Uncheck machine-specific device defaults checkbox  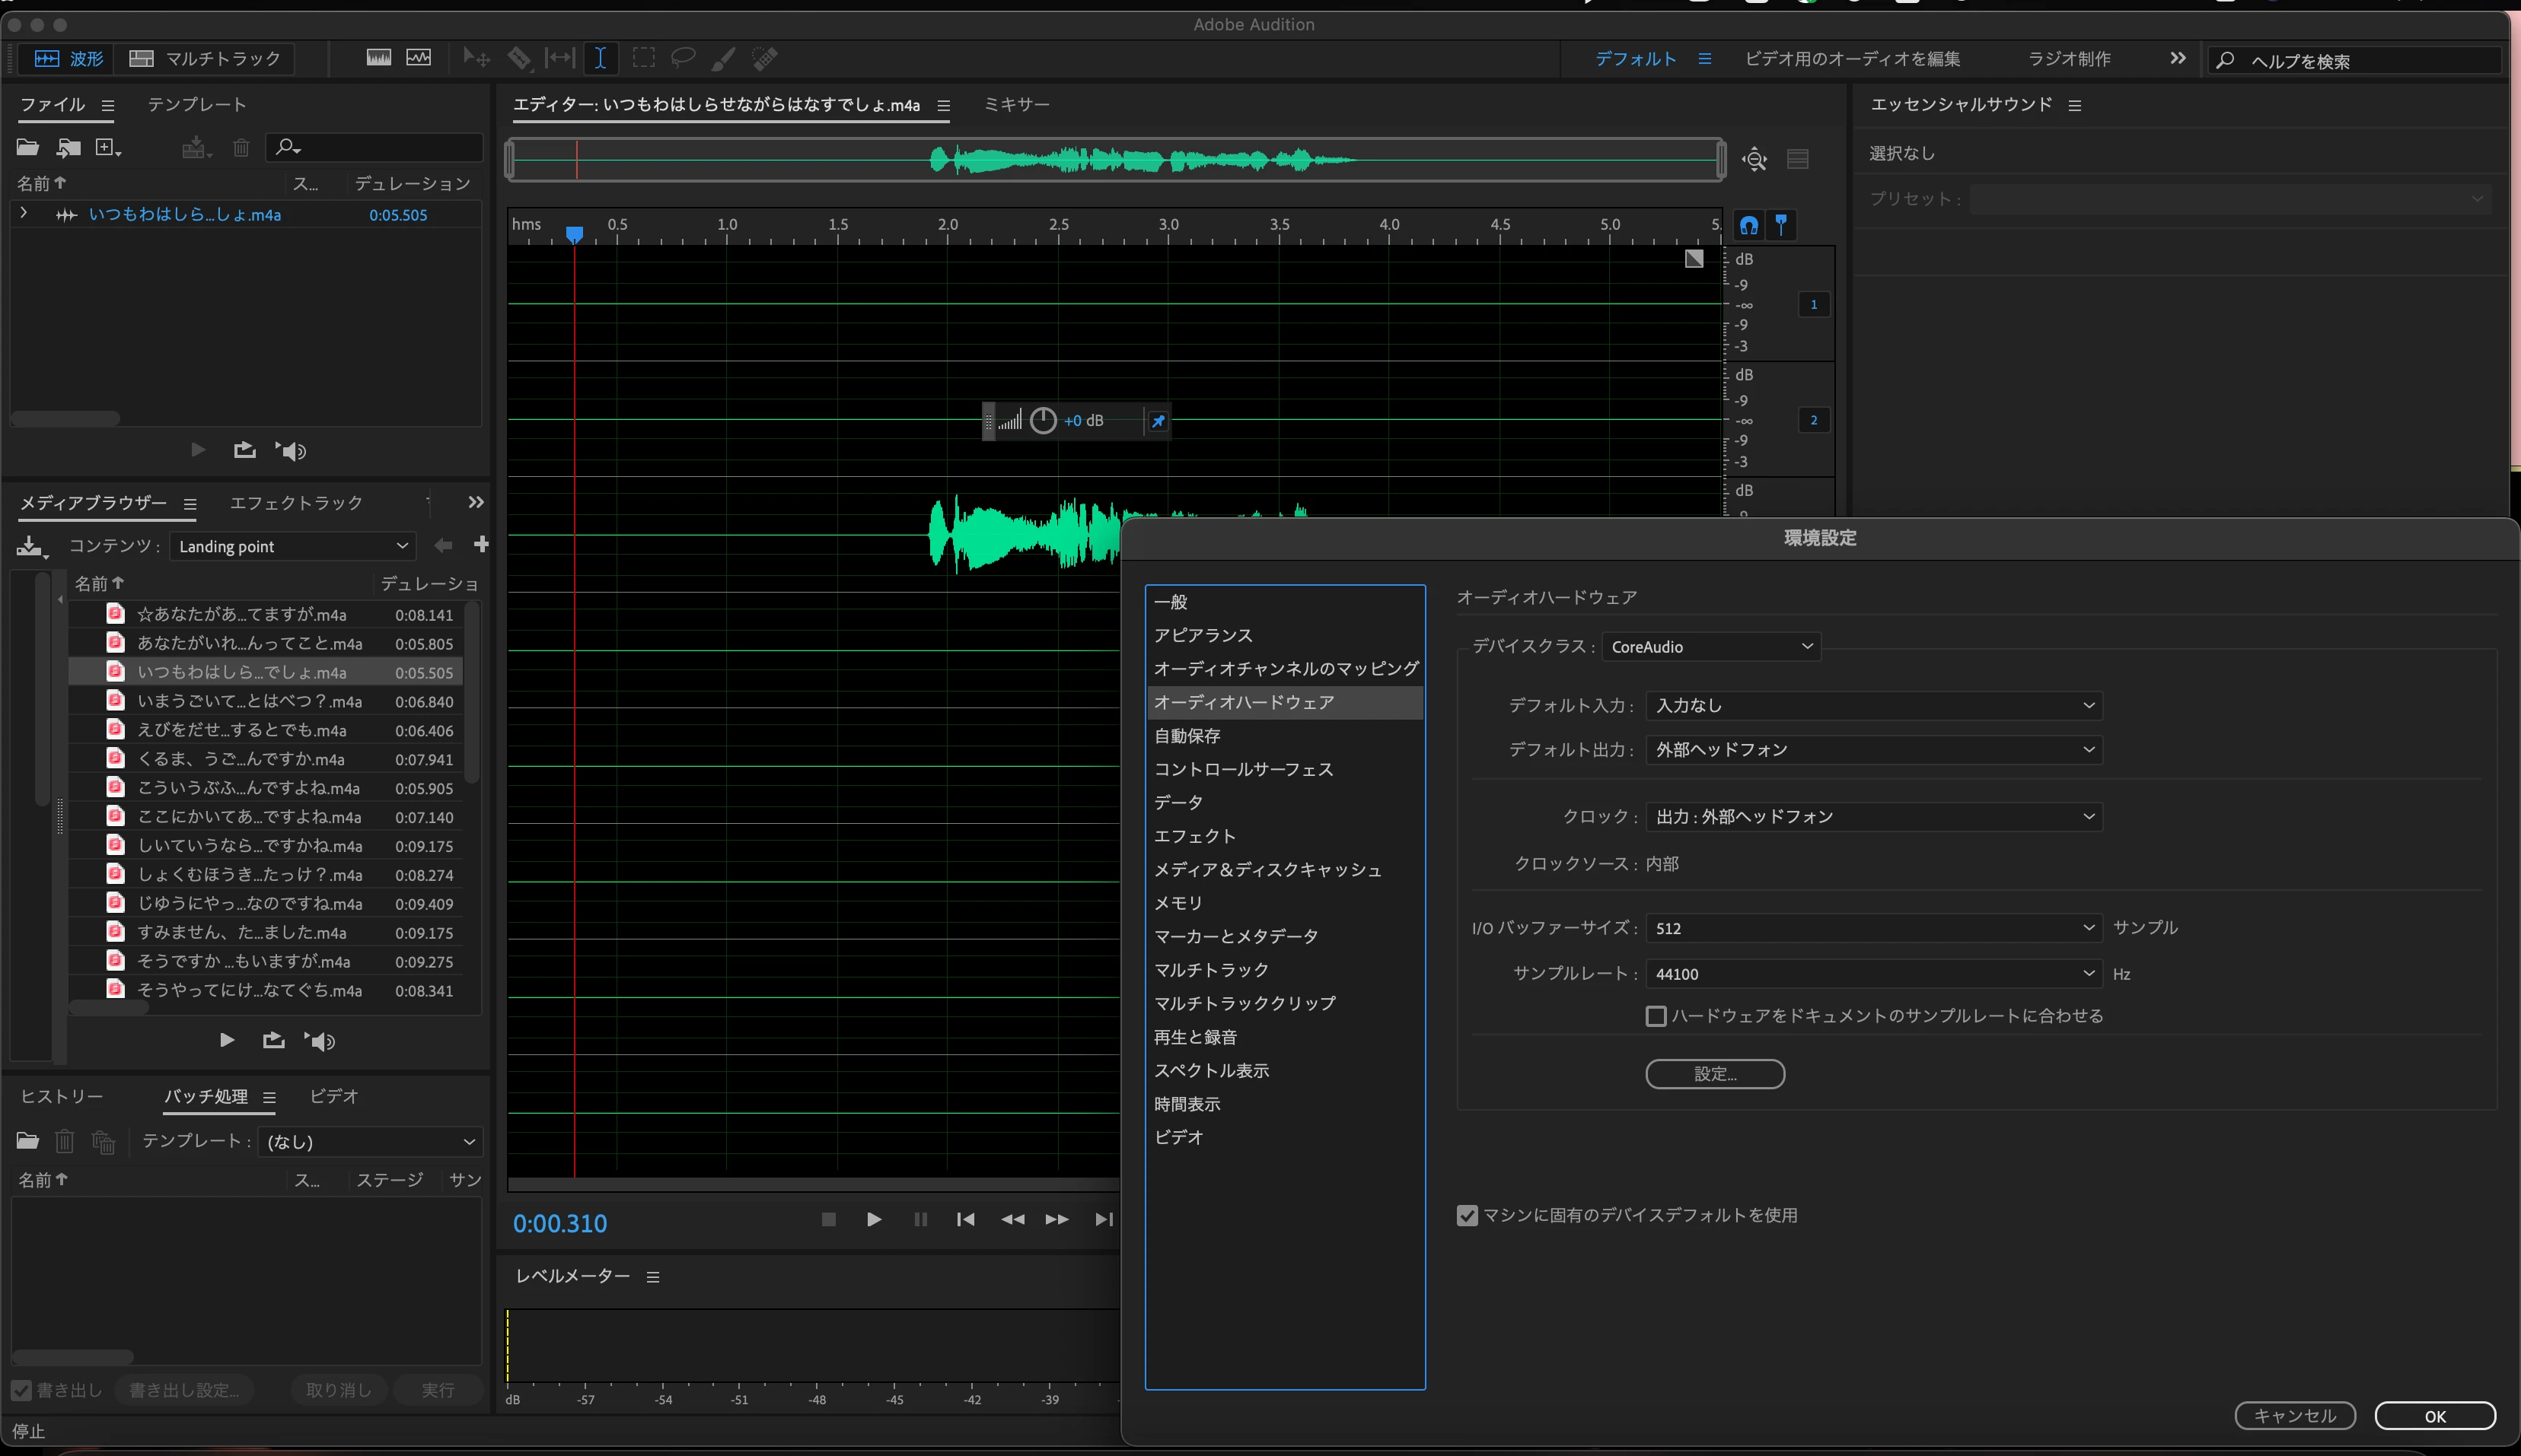tap(1467, 1215)
